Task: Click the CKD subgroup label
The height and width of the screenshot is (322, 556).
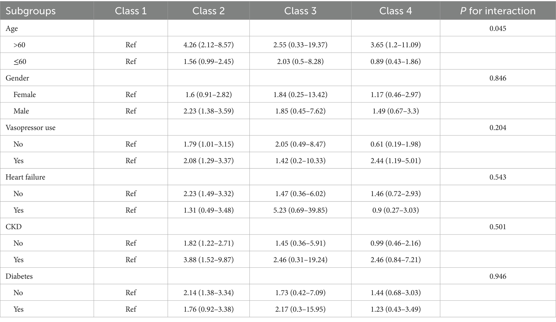Action: click(x=13, y=227)
